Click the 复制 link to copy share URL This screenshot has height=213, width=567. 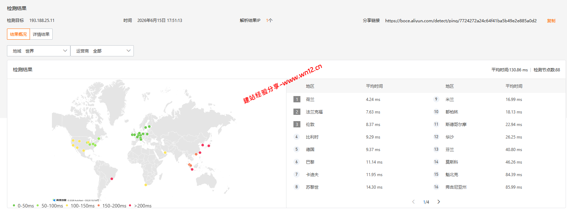[551, 21]
